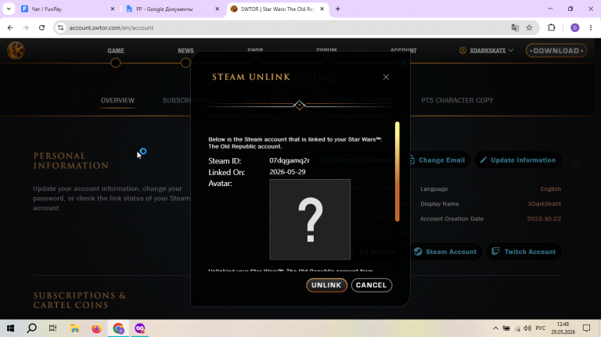Click the Steam avatar question mark thumbnail

(x=310, y=220)
